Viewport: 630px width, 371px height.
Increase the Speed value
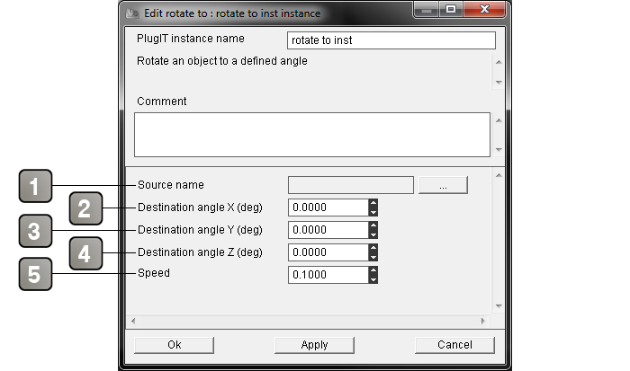pos(373,270)
